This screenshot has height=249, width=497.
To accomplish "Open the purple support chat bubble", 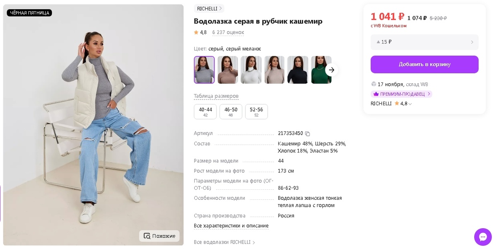I will pyautogui.click(x=483, y=237).
